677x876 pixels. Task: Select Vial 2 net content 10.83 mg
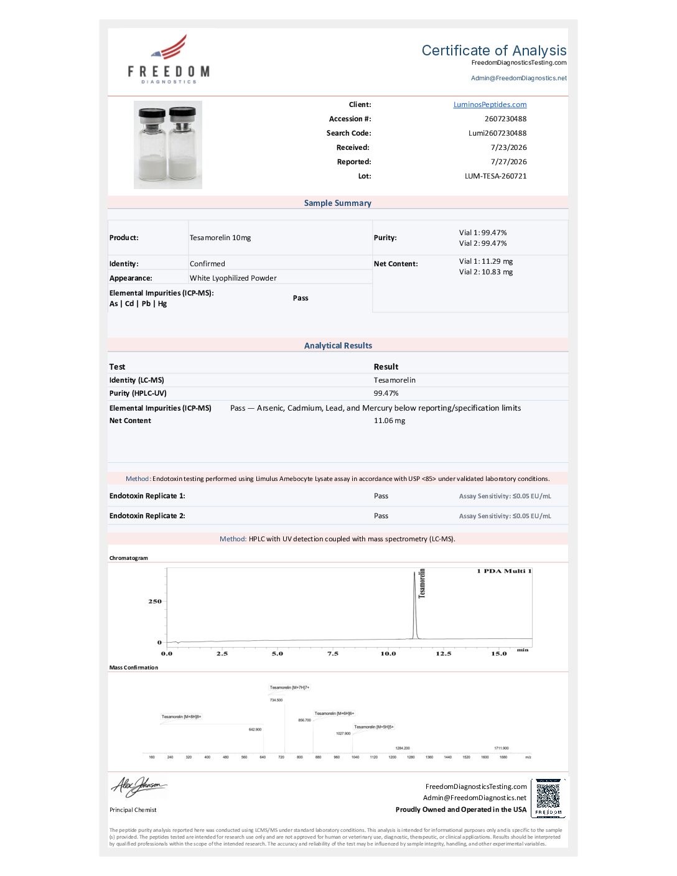coord(486,272)
